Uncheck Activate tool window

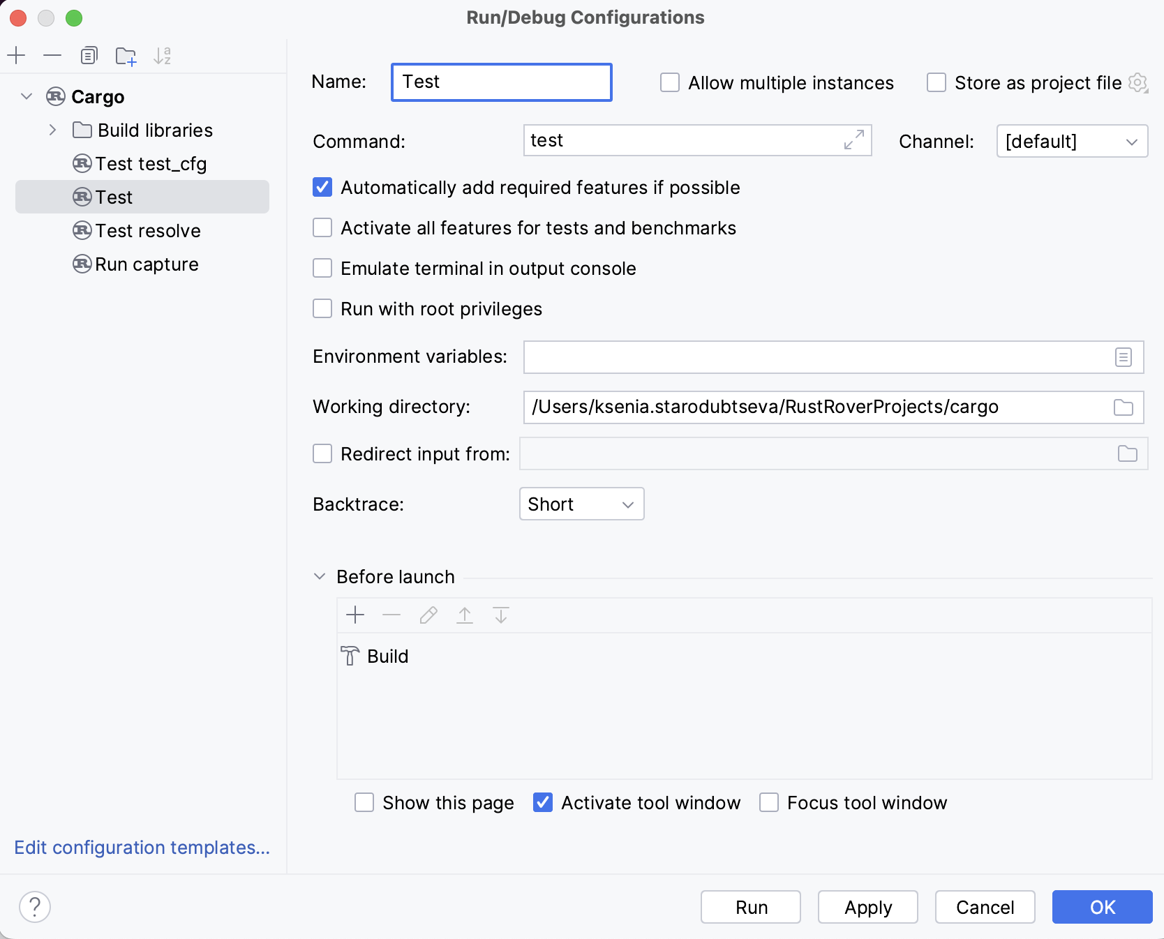543,803
